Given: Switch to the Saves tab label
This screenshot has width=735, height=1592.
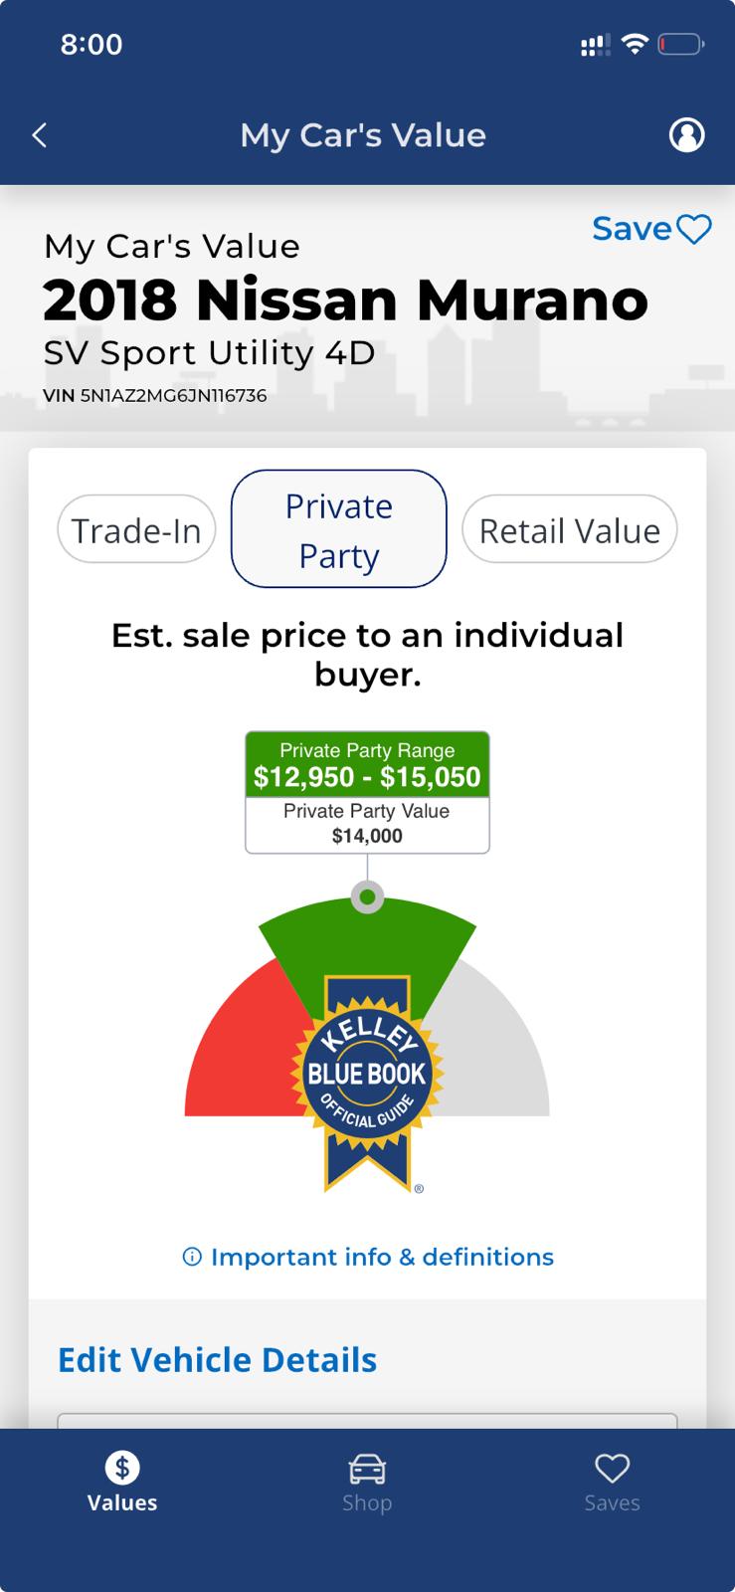Looking at the screenshot, I should [612, 1502].
